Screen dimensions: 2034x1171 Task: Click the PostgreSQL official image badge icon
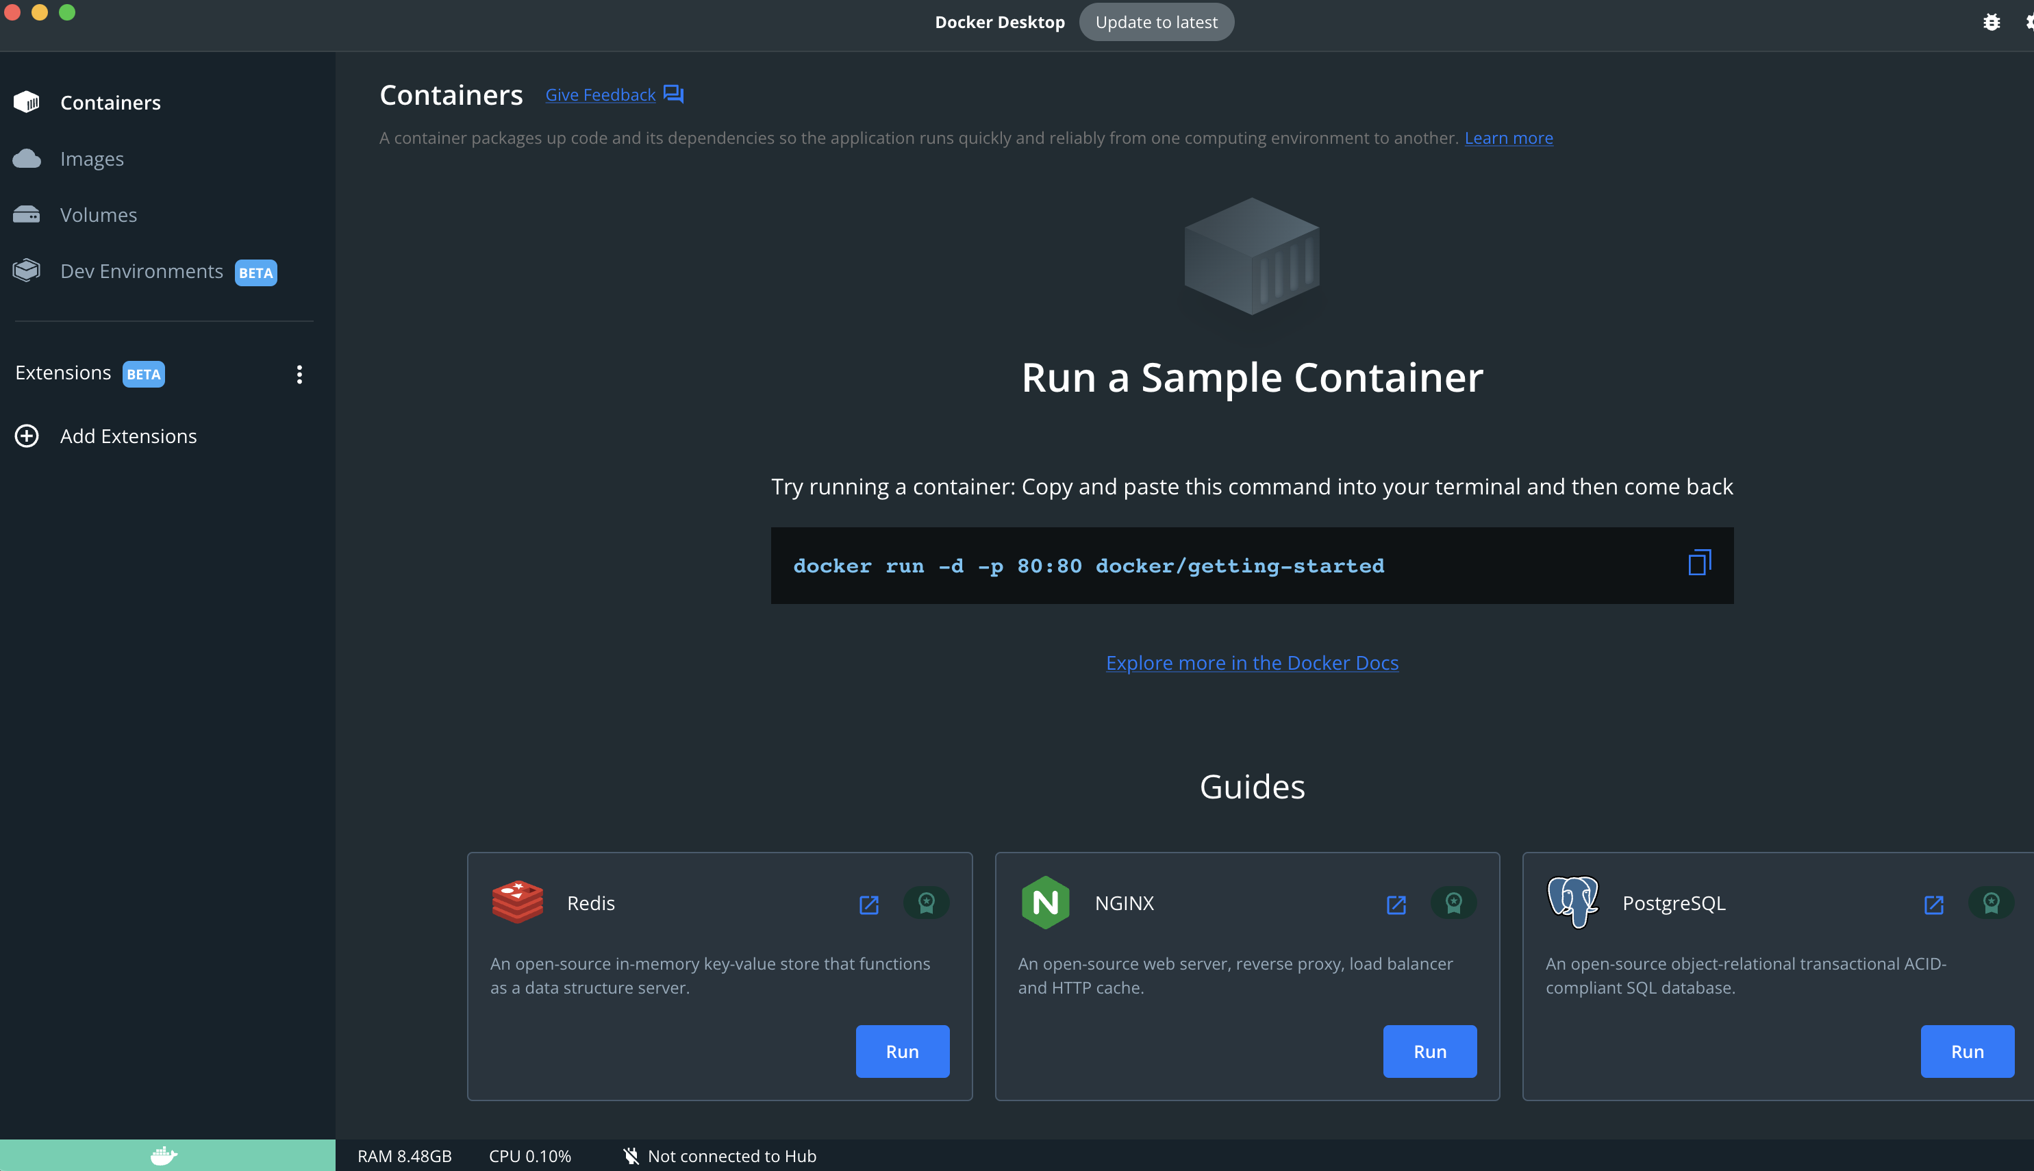1992,903
